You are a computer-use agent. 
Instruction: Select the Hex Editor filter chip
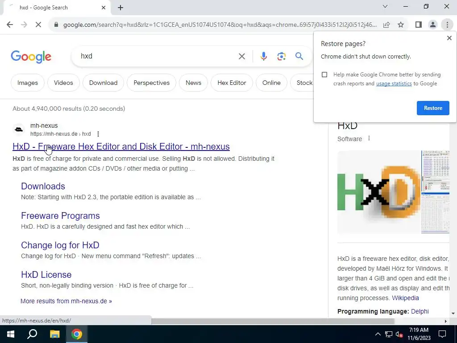coord(232,83)
